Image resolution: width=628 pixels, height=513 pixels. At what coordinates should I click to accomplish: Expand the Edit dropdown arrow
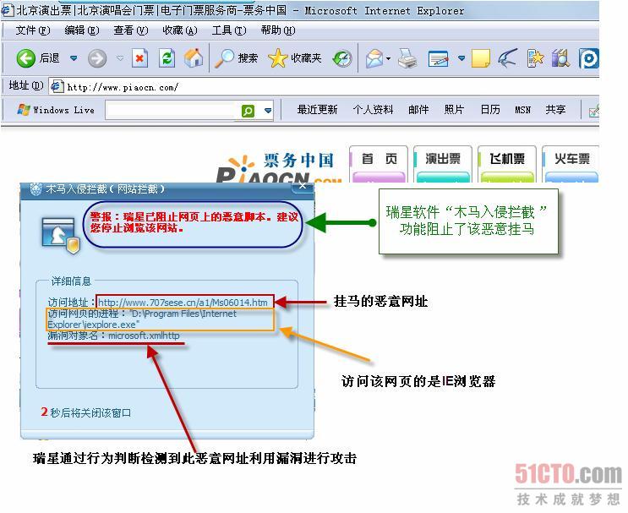461,58
